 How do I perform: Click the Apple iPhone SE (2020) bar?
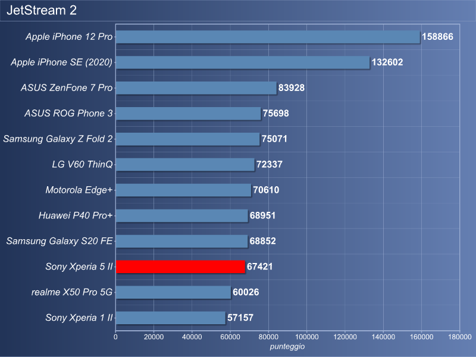point(243,62)
